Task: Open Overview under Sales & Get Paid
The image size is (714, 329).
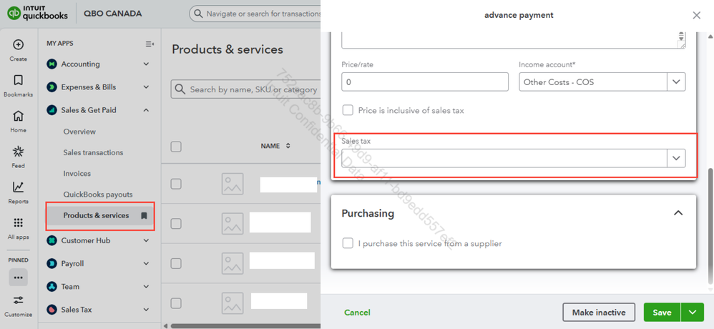Action: coord(79,132)
